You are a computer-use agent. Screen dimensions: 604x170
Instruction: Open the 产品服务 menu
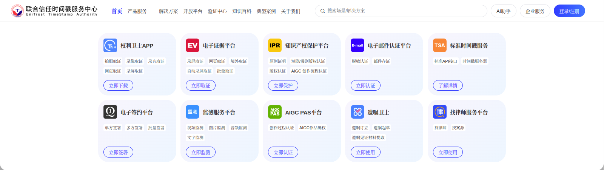[137, 11]
